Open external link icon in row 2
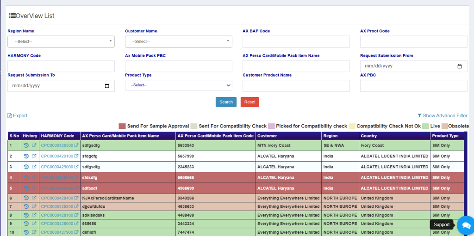 pyautogui.click(x=34, y=156)
